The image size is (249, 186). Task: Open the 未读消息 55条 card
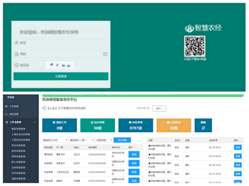tap(174, 125)
